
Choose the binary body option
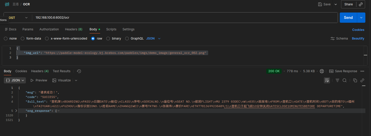[x=108, y=39]
